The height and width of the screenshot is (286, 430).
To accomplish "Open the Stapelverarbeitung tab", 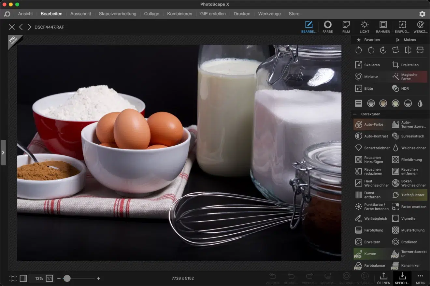I will coord(118,14).
